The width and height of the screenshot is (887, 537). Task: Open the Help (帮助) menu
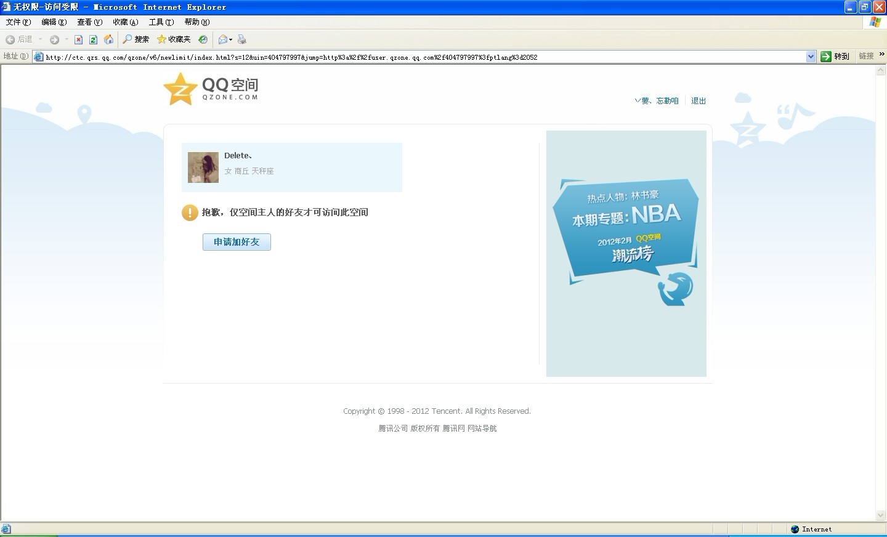pyautogui.click(x=196, y=22)
